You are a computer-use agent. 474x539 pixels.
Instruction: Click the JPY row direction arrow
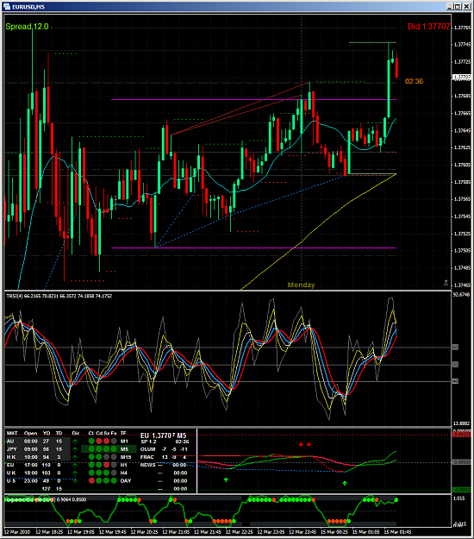coord(75,449)
